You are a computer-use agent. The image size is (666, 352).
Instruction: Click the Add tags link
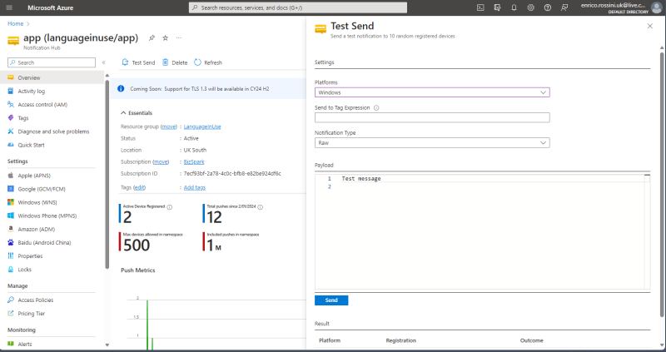point(195,187)
